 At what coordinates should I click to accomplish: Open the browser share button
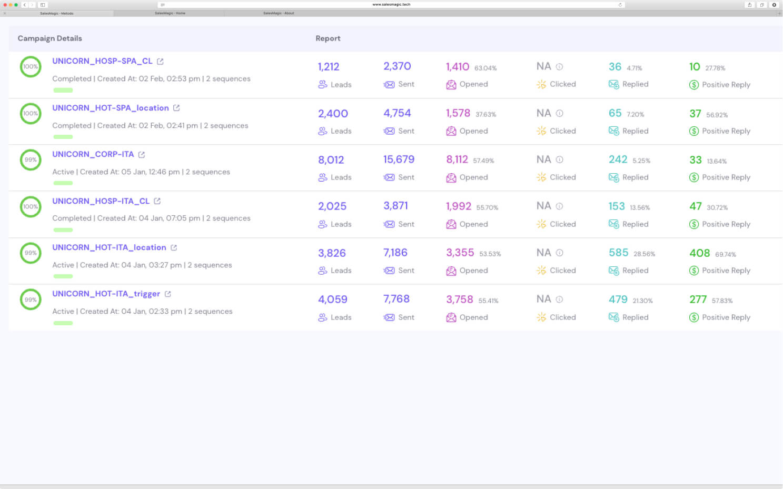click(749, 5)
